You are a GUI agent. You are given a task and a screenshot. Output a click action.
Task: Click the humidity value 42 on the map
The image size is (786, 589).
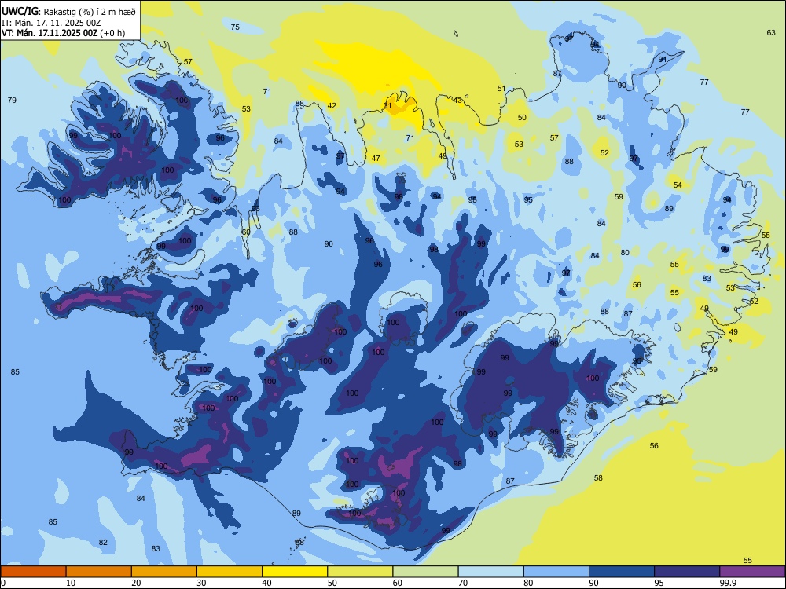pos(332,106)
